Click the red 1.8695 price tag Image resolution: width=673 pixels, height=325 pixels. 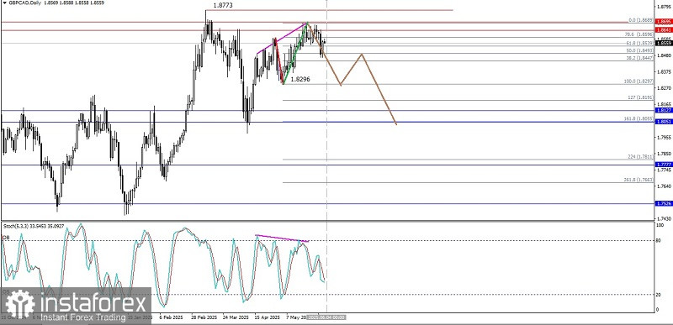[664, 21]
